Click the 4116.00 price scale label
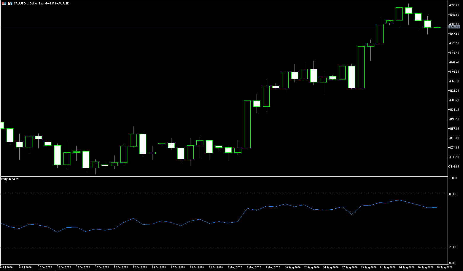Screen dimensions: 463x271 (454, 138)
